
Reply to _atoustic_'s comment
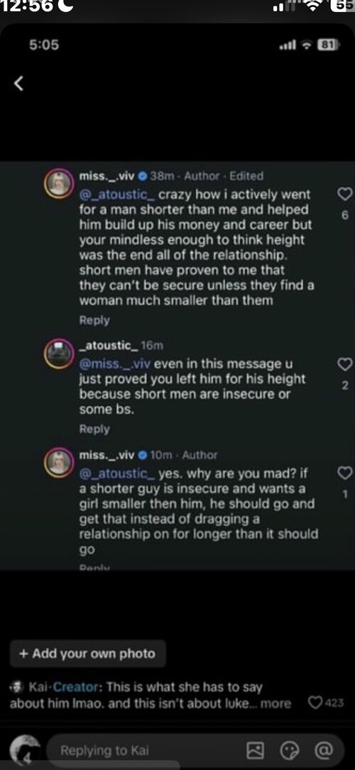94,429
